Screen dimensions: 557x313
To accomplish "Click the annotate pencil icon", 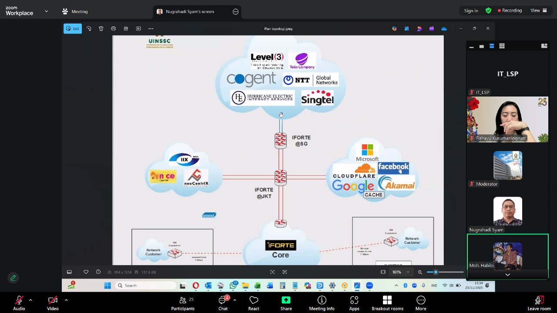I will pyautogui.click(x=13, y=278).
